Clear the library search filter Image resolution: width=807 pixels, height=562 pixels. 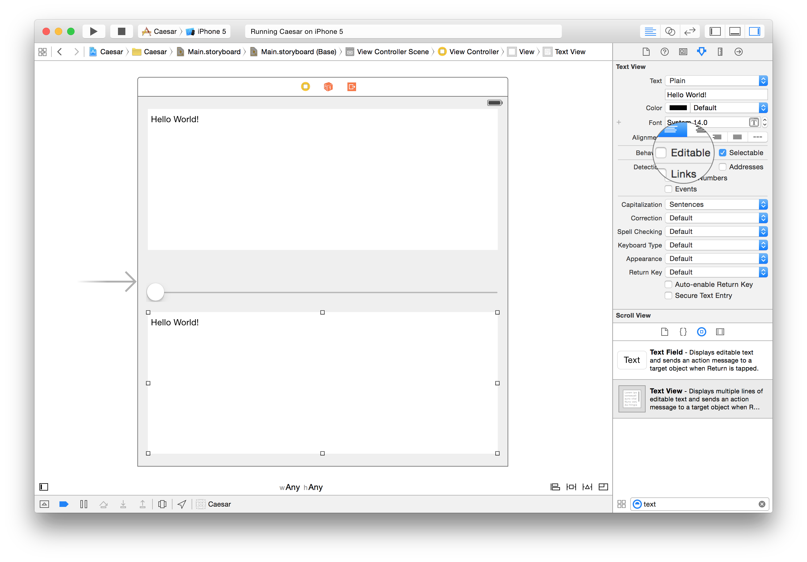[762, 504]
